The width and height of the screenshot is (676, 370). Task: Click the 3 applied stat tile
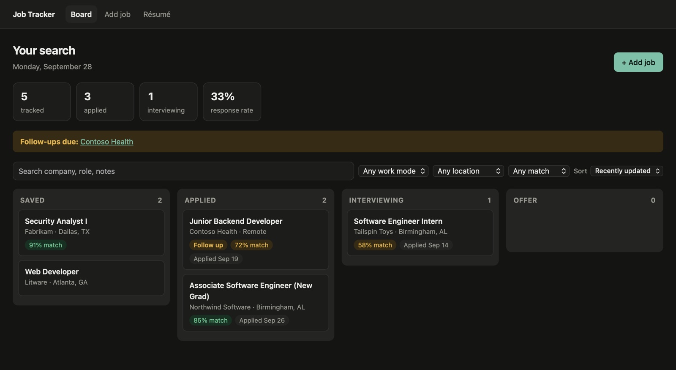(x=105, y=102)
